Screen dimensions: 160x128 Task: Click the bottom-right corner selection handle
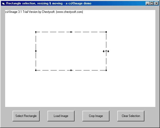pyautogui.click(x=106, y=70)
